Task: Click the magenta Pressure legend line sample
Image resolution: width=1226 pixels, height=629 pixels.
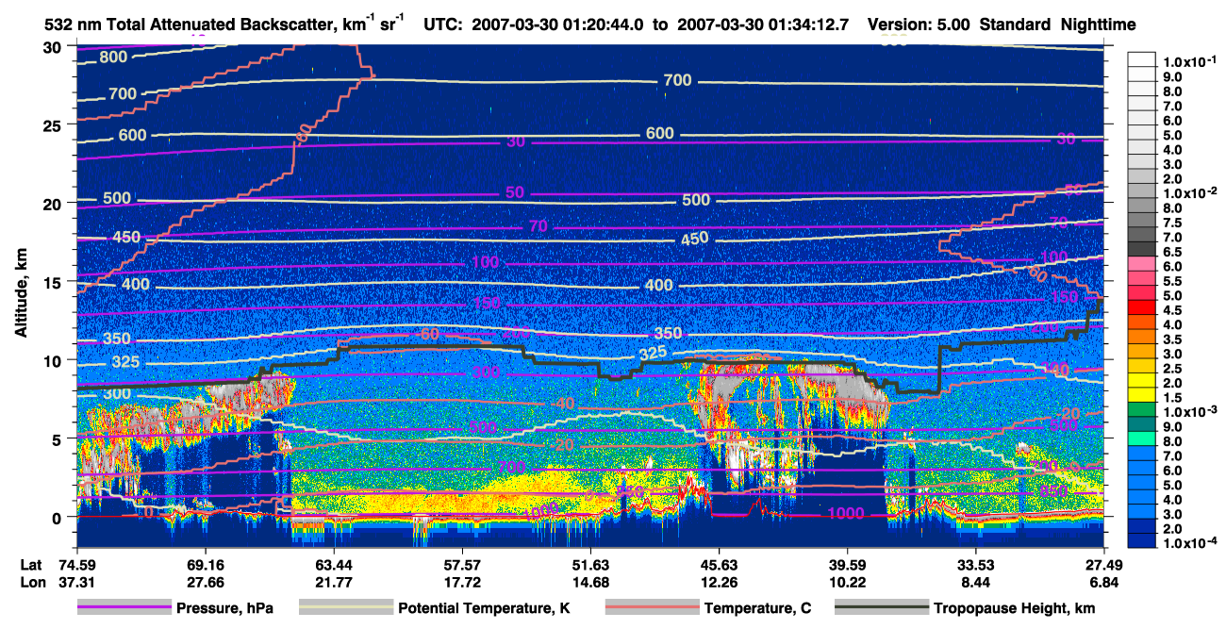Action: 124,608
